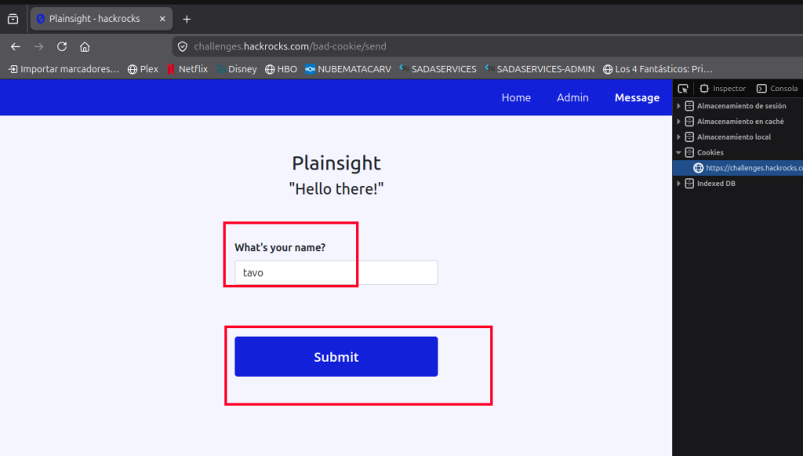
Task: Switch to the Consola devtools tab
Action: [777, 89]
